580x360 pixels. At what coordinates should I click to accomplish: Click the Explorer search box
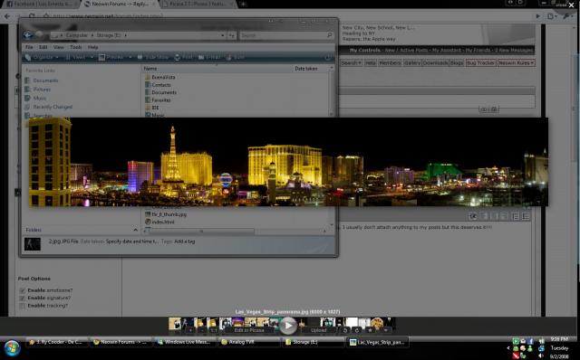click(x=285, y=35)
